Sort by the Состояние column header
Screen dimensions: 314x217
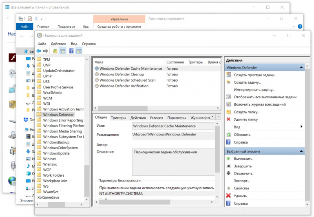coord(175,62)
